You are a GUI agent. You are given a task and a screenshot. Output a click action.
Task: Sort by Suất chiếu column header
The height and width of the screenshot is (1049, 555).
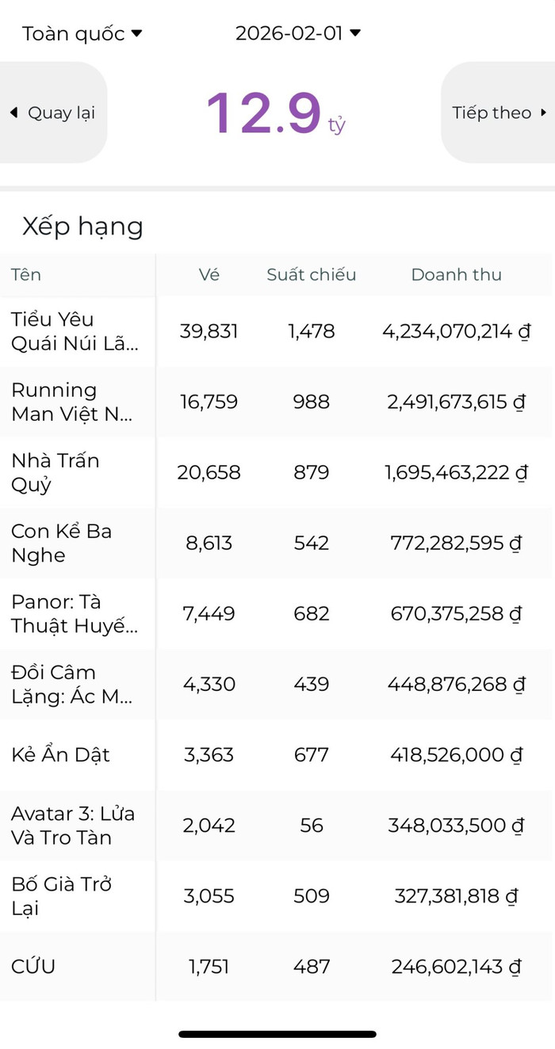pos(311,275)
